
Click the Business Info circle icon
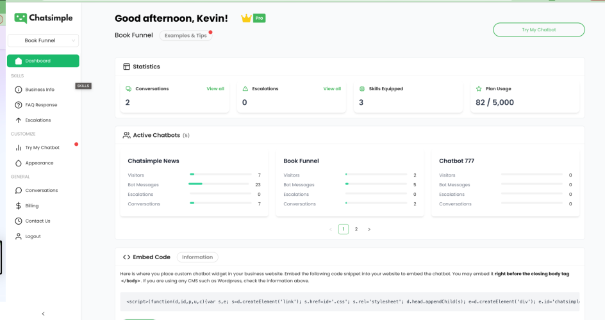(x=18, y=90)
